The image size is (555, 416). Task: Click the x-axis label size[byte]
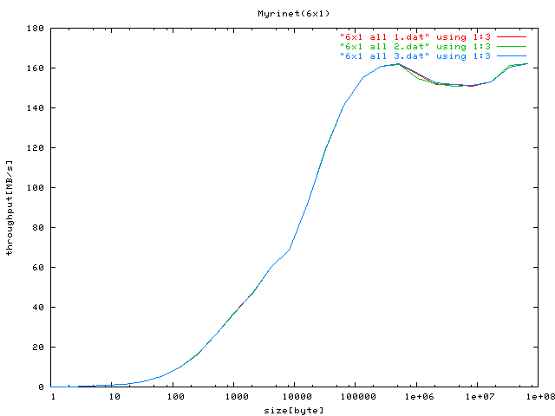point(294,410)
